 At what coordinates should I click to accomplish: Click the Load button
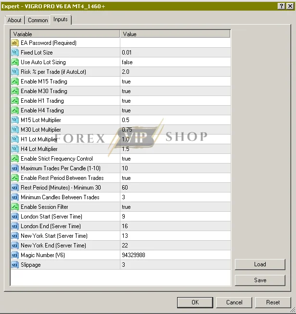pos(260,264)
